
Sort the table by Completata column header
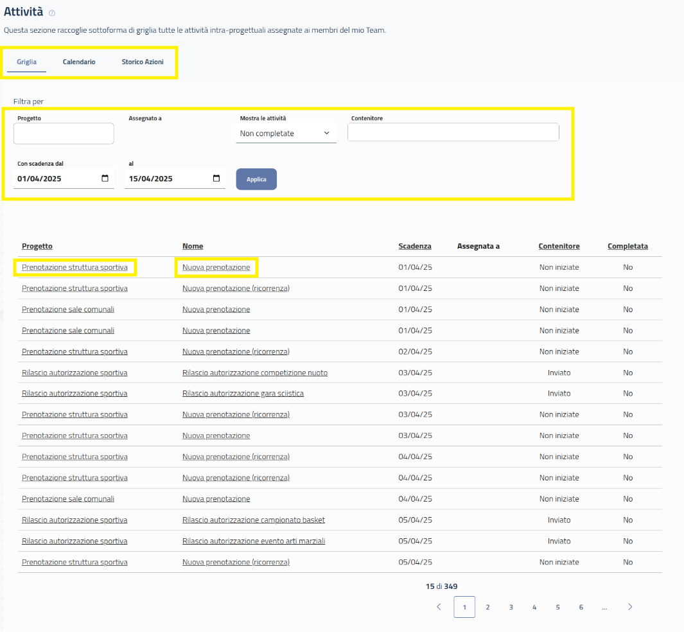[627, 246]
